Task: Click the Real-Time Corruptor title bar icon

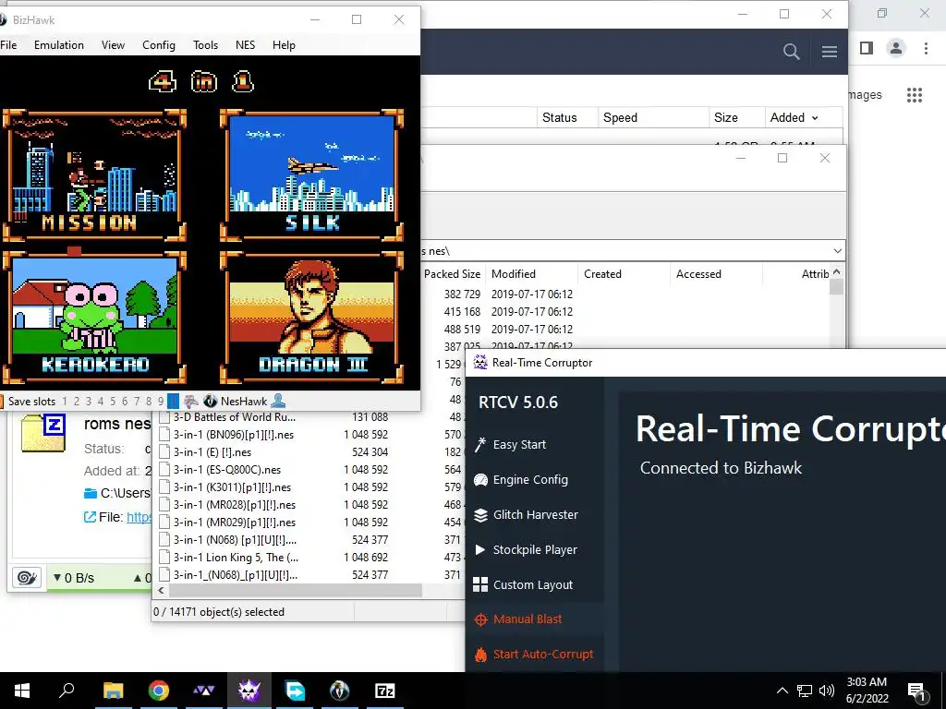Action: point(480,362)
